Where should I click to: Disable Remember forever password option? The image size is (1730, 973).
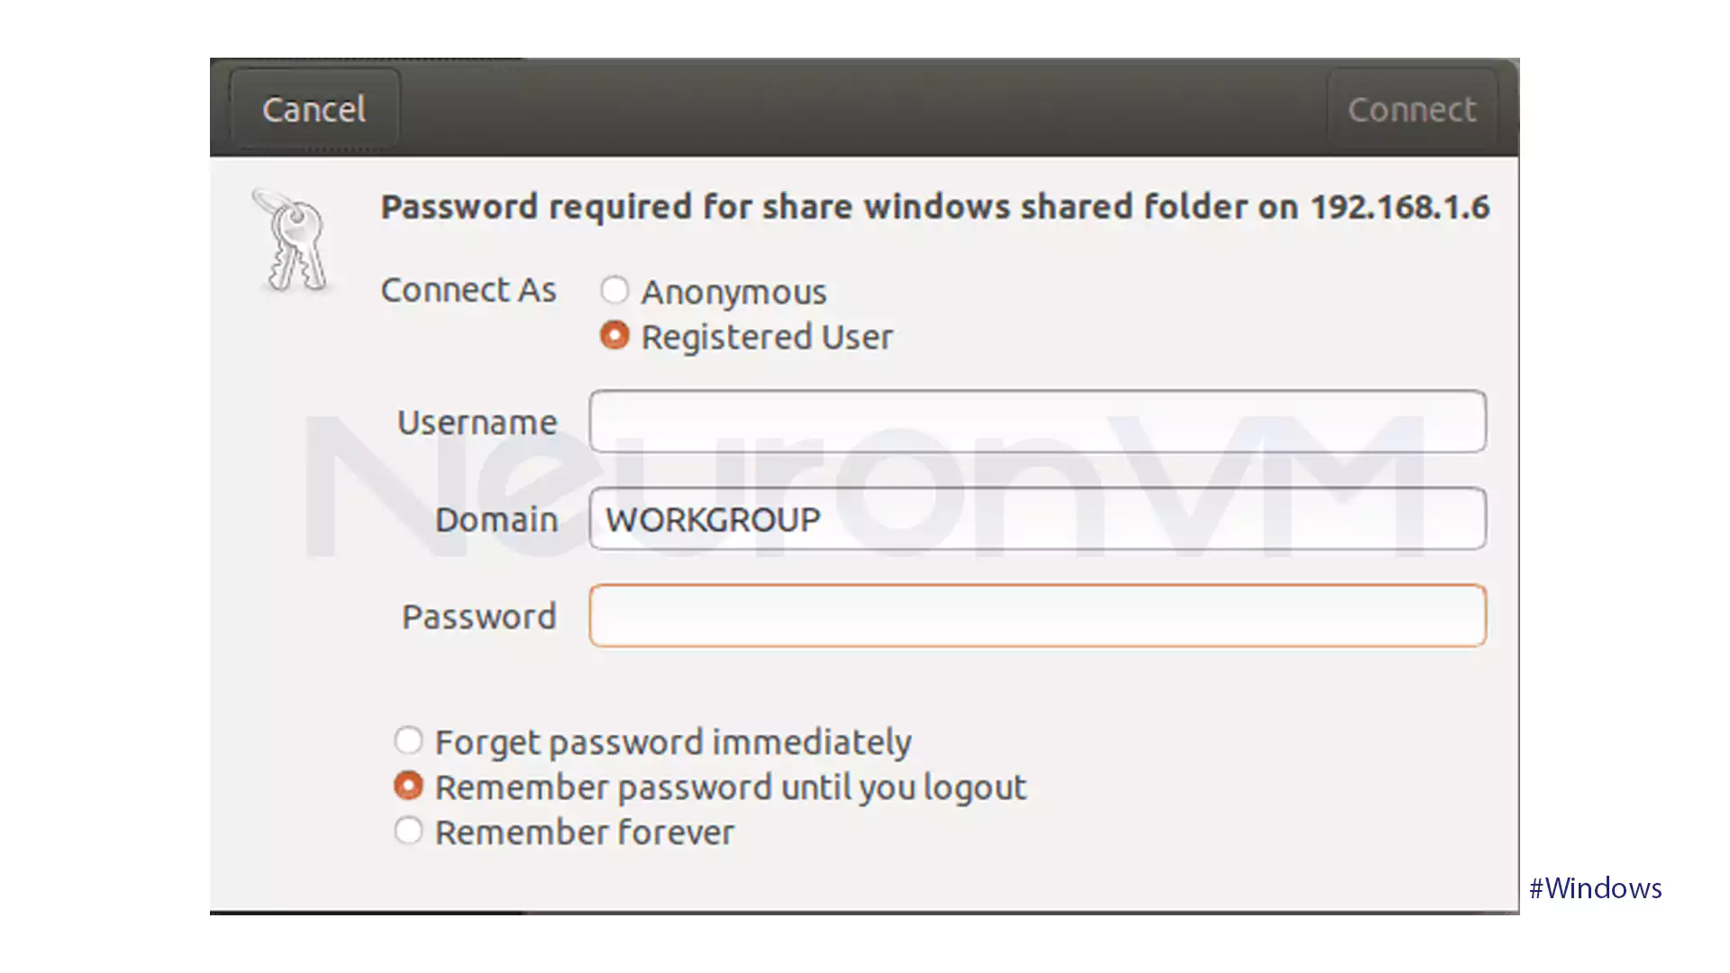coord(407,832)
